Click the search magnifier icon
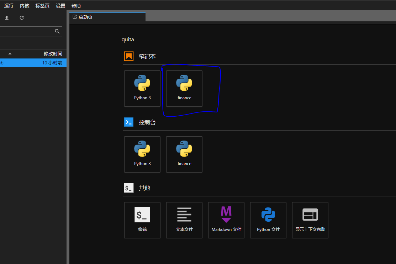This screenshot has height=264, width=396. tap(57, 31)
